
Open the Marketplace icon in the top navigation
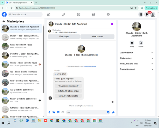(x=93, y=14)
